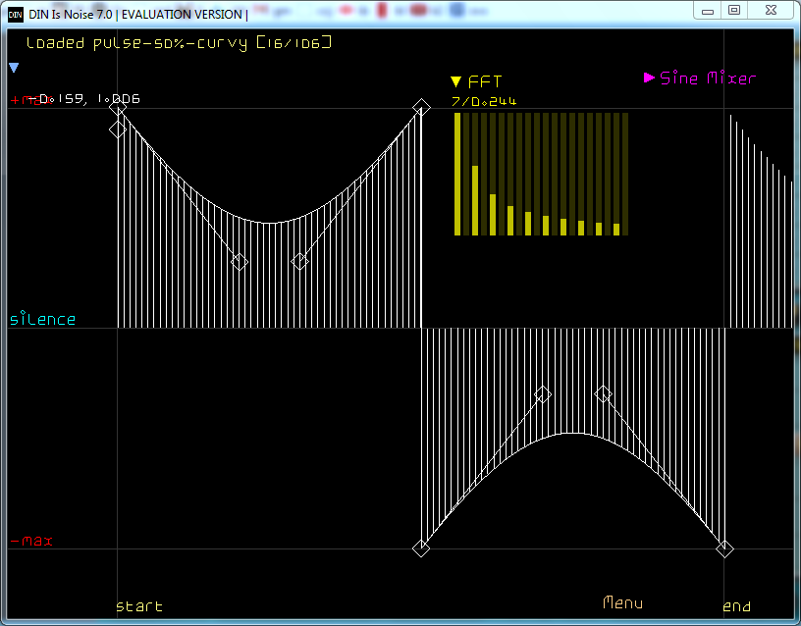
Task: Collapse the FFT panel with yellow triangle
Action: 456,81
